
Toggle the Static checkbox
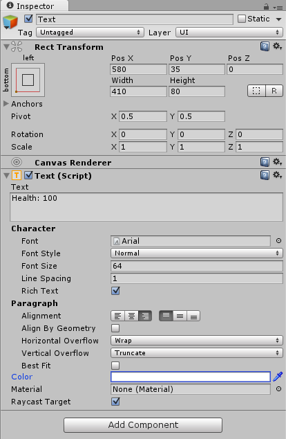(x=242, y=19)
